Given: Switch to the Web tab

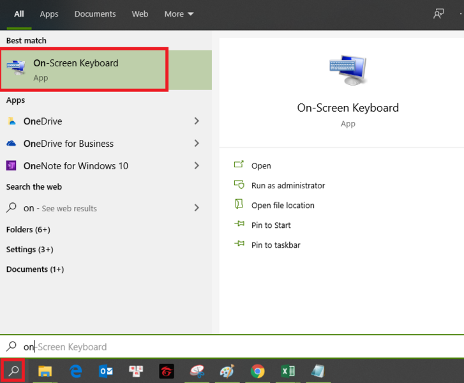Looking at the screenshot, I should point(140,14).
